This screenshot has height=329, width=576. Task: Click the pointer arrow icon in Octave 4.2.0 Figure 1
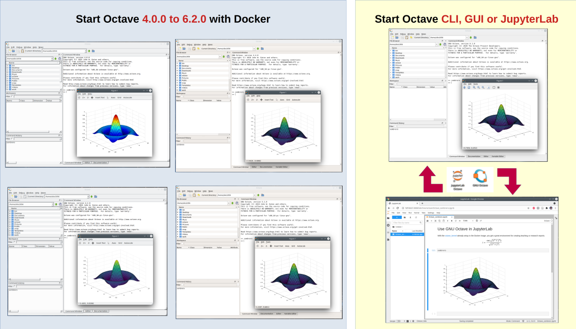pyautogui.click(x=108, y=243)
